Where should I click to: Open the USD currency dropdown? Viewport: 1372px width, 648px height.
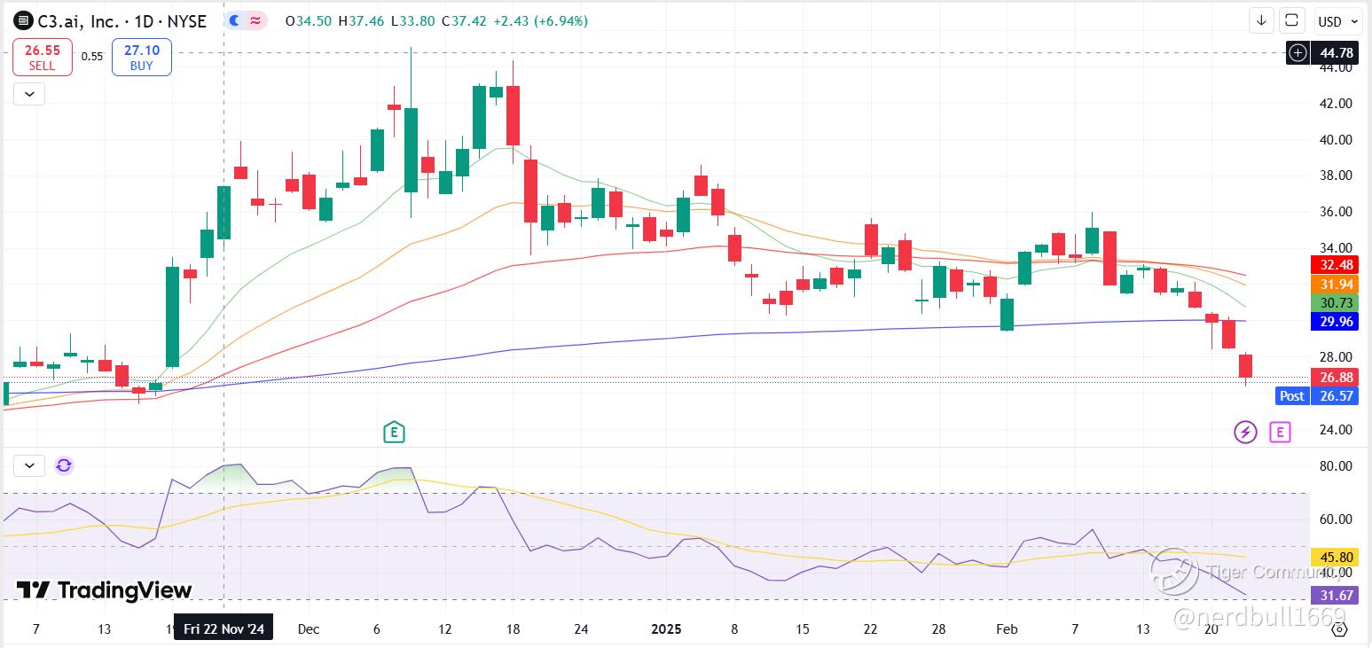1338,20
